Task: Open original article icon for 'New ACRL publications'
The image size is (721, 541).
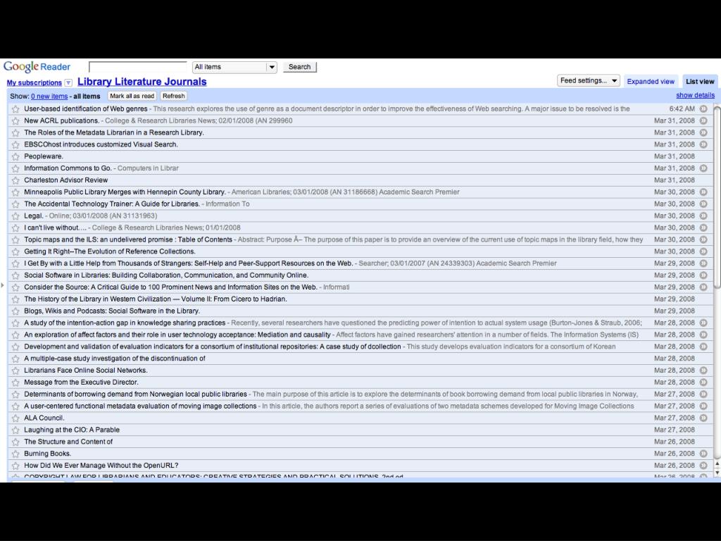Action: tap(703, 121)
